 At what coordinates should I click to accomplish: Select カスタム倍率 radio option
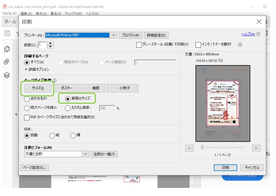click(x=68, y=108)
